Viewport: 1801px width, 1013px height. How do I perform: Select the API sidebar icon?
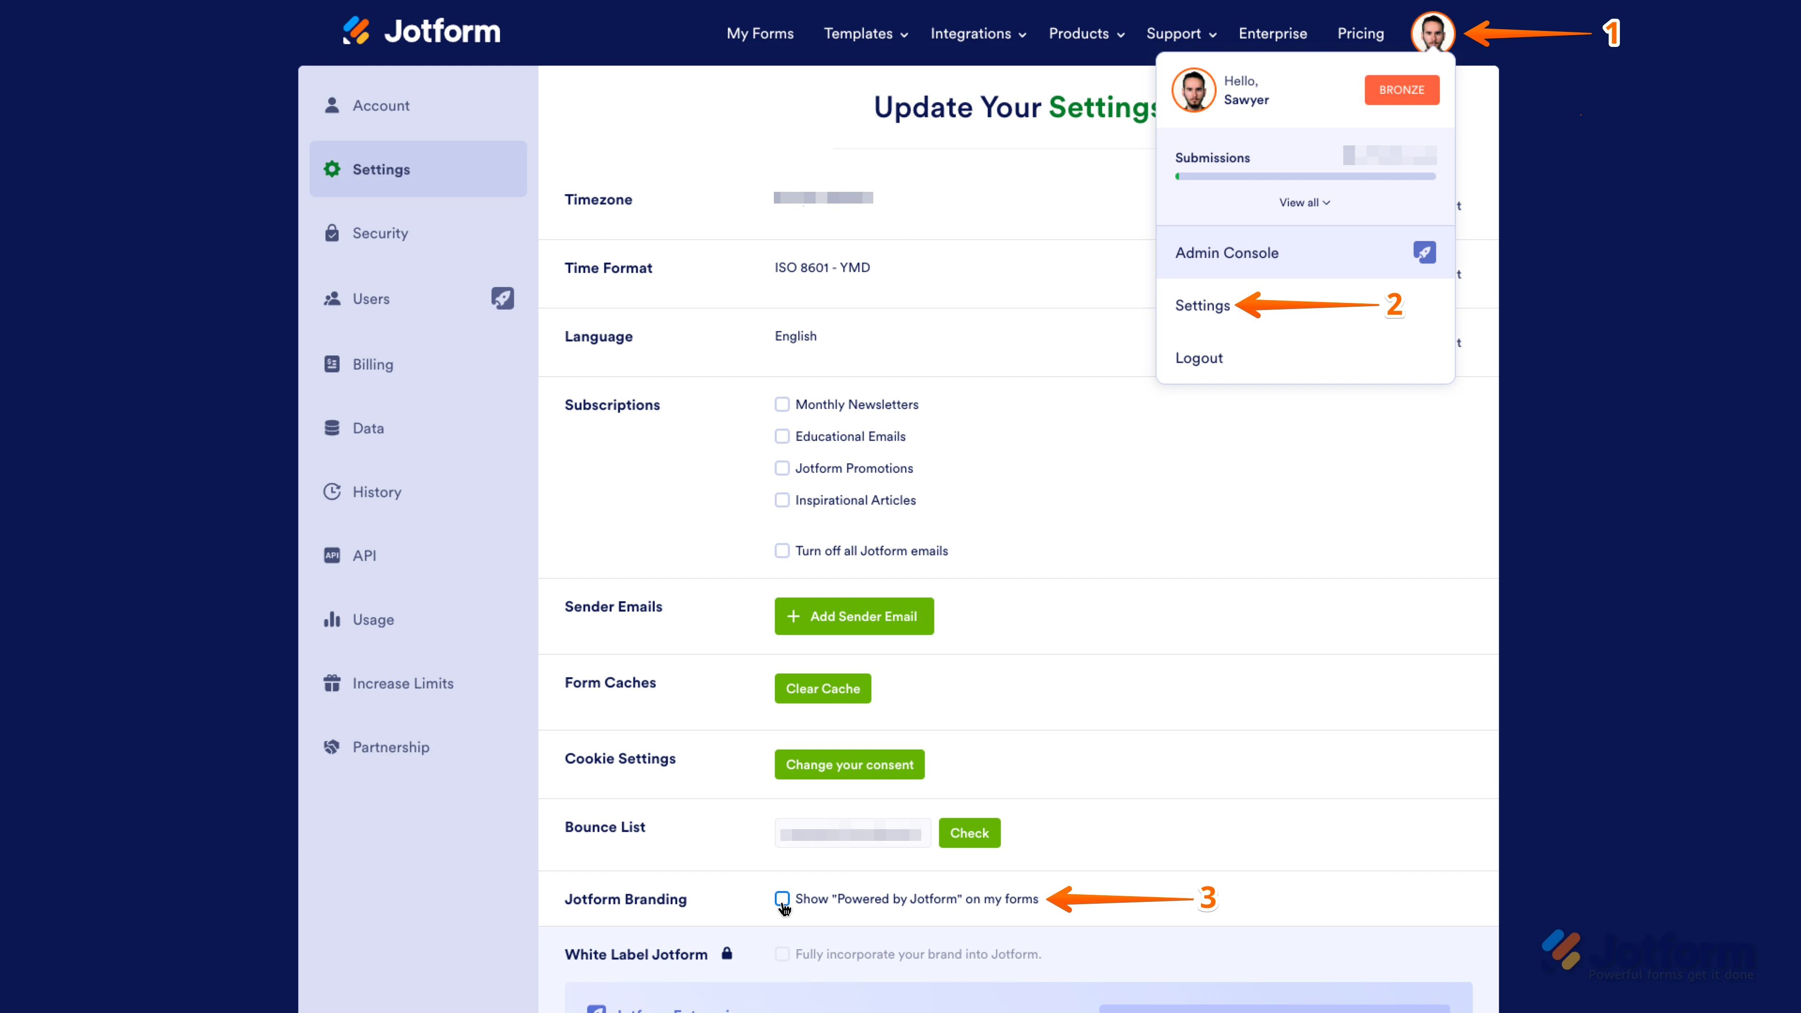click(x=332, y=555)
